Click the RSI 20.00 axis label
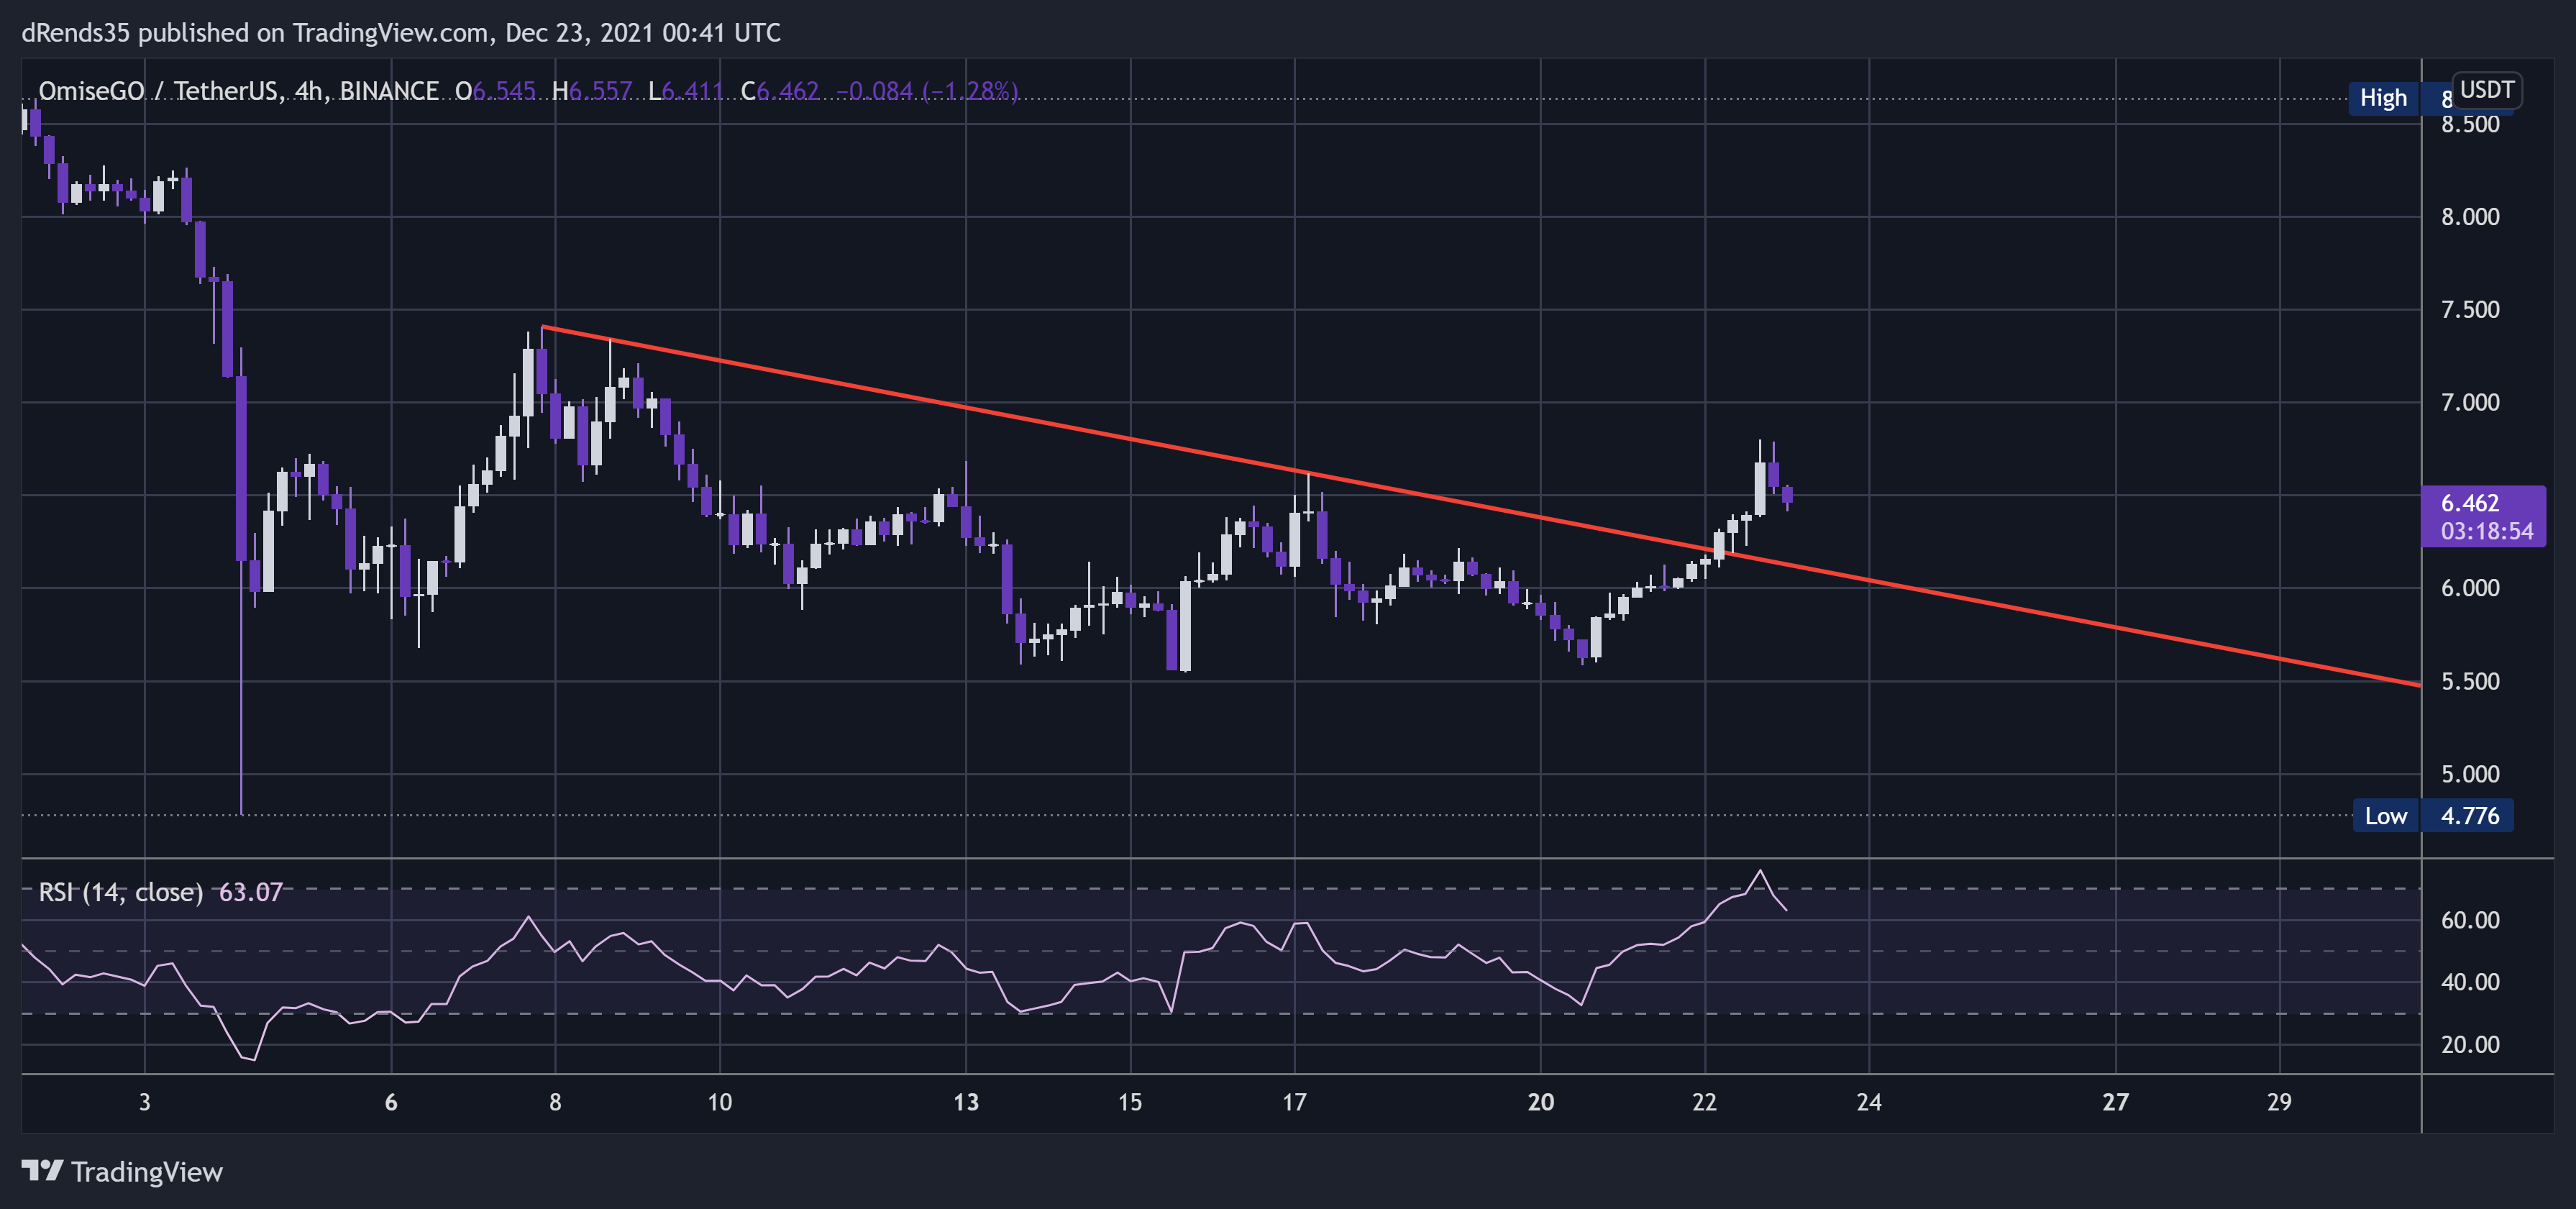 [x=2469, y=1044]
